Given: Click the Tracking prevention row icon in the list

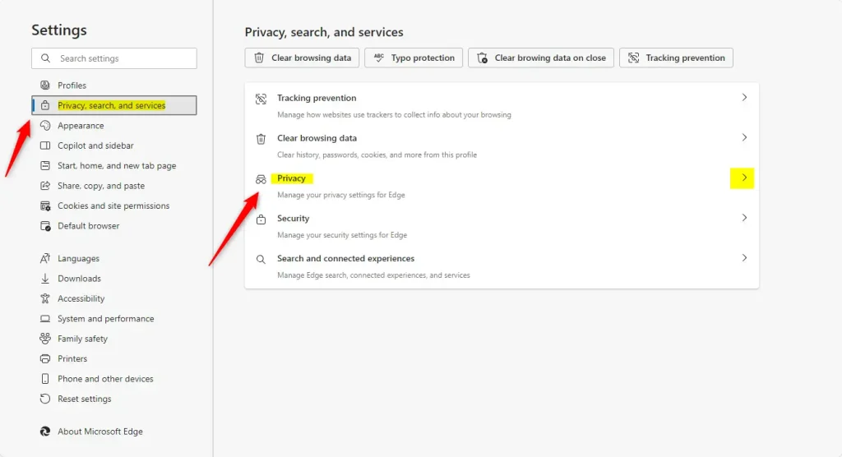Looking at the screenshot, I should click(x=261, y=99).
